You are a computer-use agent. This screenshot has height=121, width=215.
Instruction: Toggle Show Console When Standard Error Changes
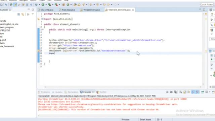pyautogui.click(x=197, y=92)
